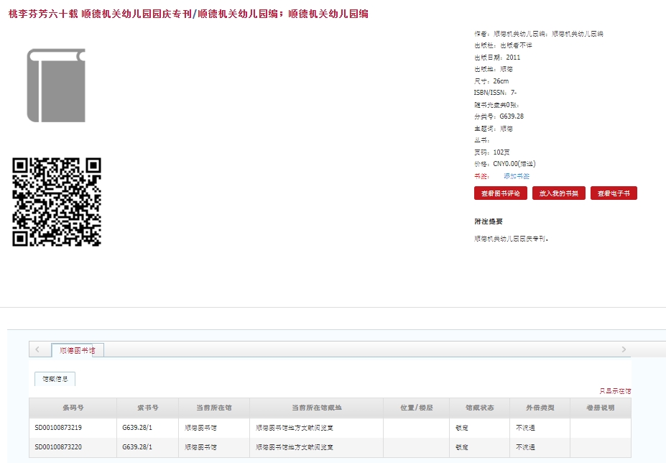Toggle the 只显示在馆 filter
The width and height of the screenshot is (666, 463).
(615, 391)
